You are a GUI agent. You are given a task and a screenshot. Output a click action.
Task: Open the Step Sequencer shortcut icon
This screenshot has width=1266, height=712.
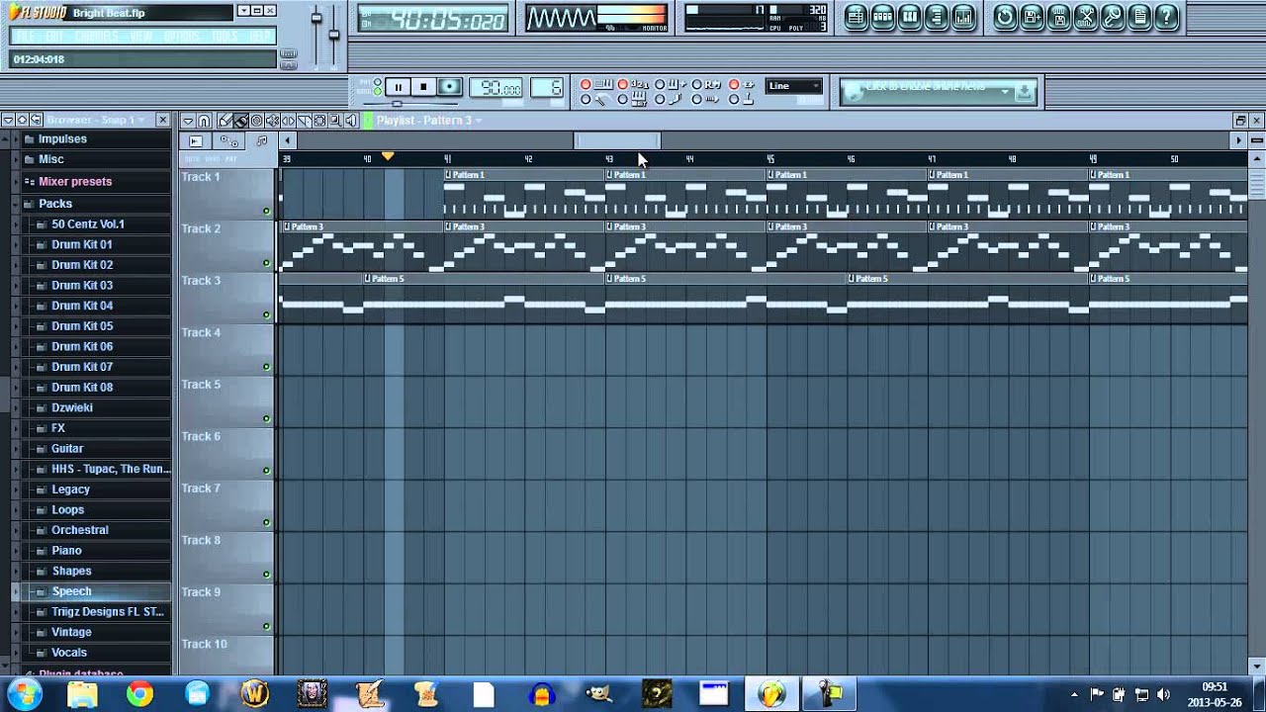pos(883,16)
